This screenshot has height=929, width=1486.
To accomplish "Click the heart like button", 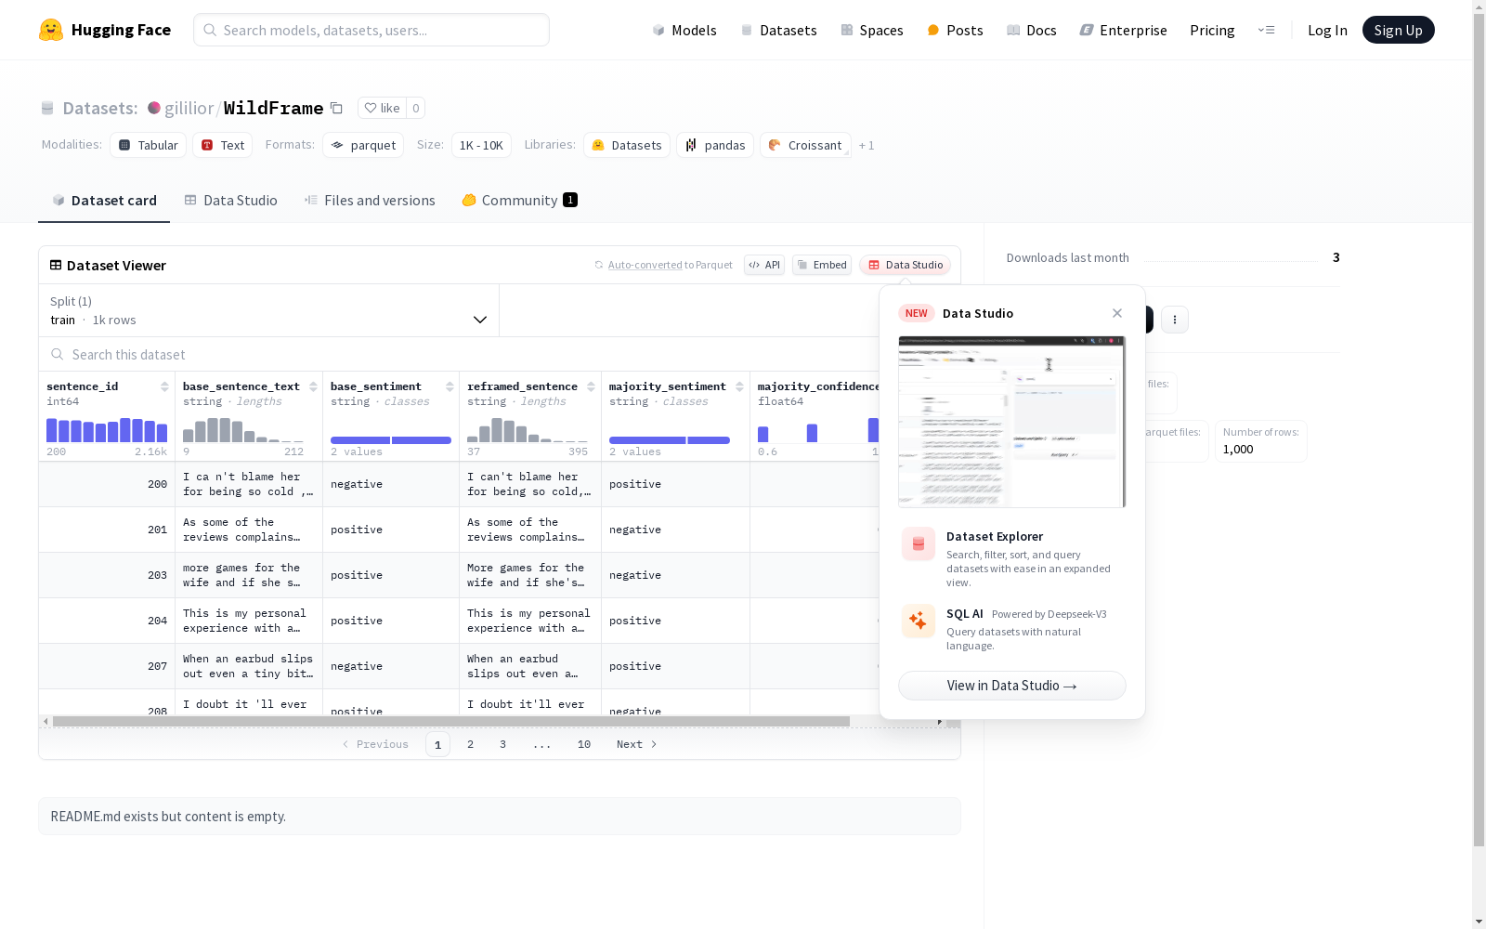I will pos(382,108).
